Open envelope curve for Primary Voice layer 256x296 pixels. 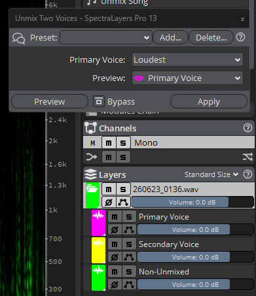coord(129,229)
